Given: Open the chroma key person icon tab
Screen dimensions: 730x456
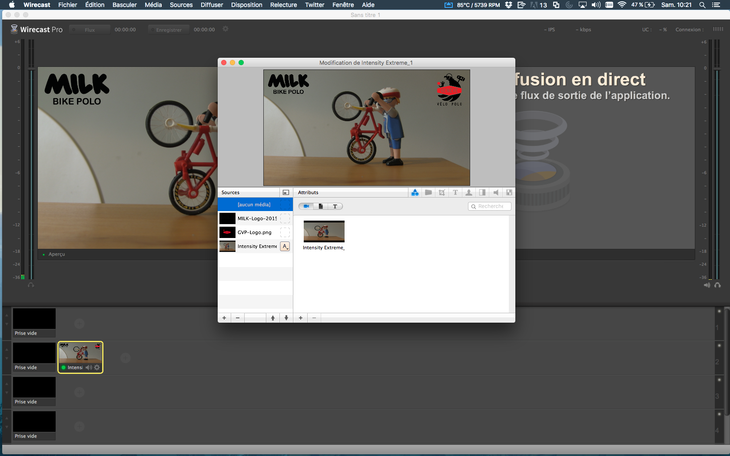Looking at the screenshot, I should pos(469,192).
